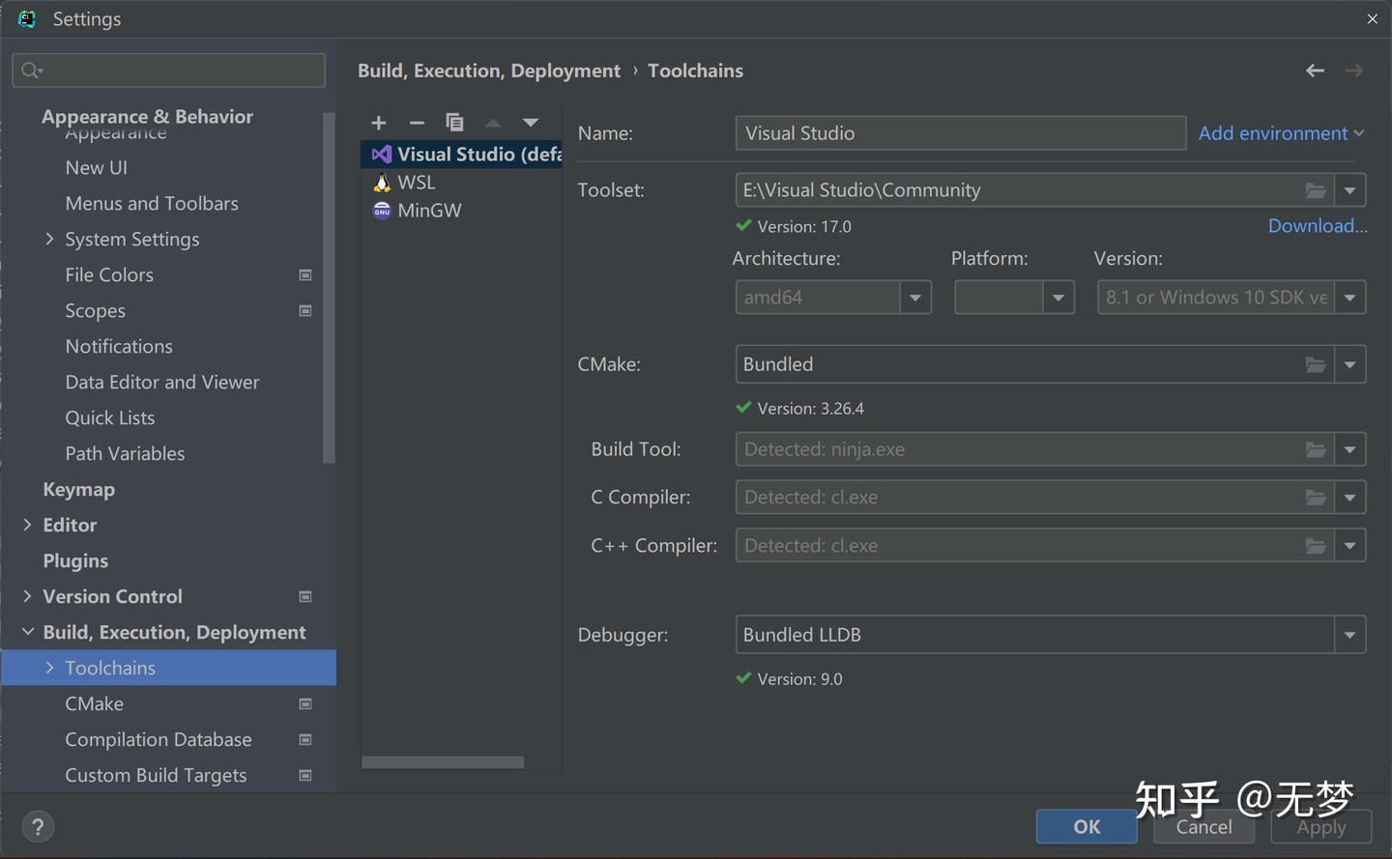Click the Toolset browse folder icon
Screen dimensions: 1392x859
(1316, 190)
